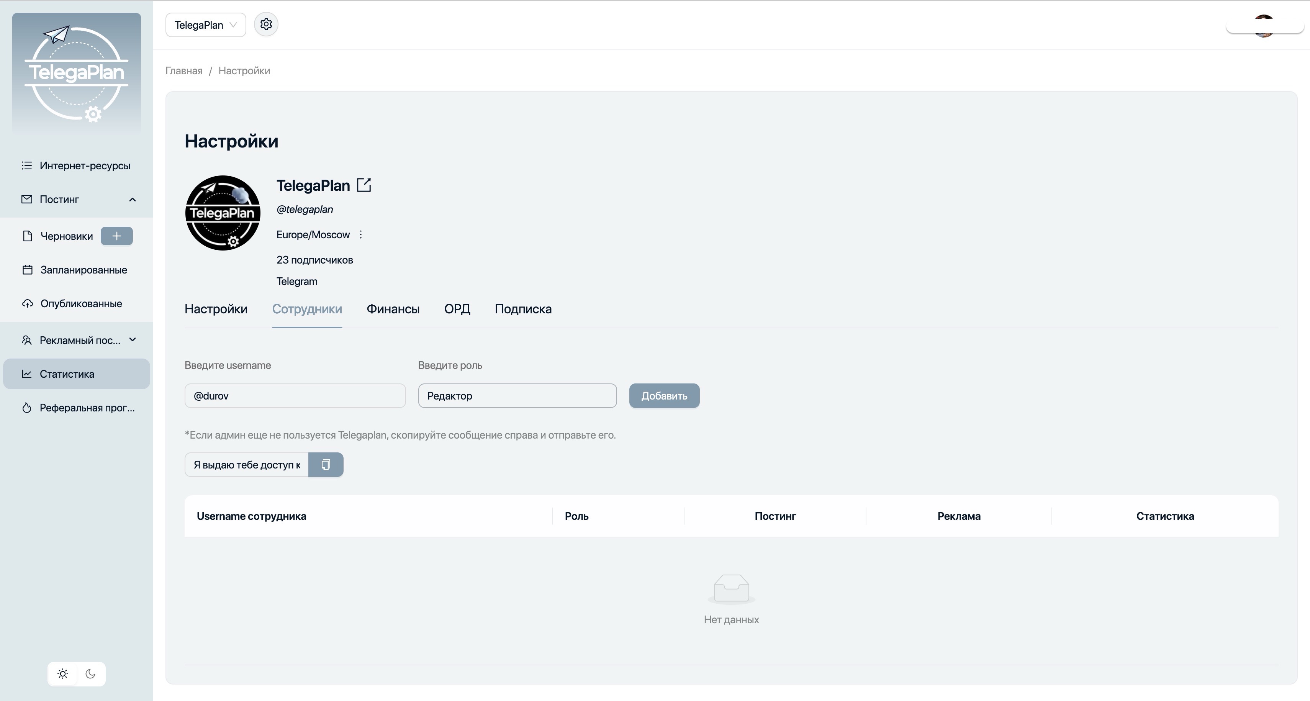Open Запланированные posts
1310x701 pixels.
click(x=76, y=270)
